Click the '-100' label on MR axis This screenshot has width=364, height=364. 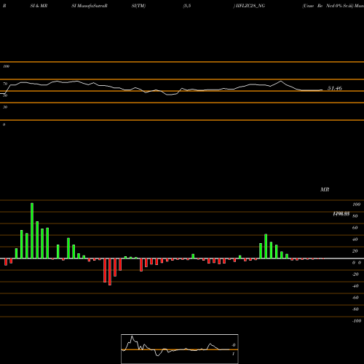357,321
